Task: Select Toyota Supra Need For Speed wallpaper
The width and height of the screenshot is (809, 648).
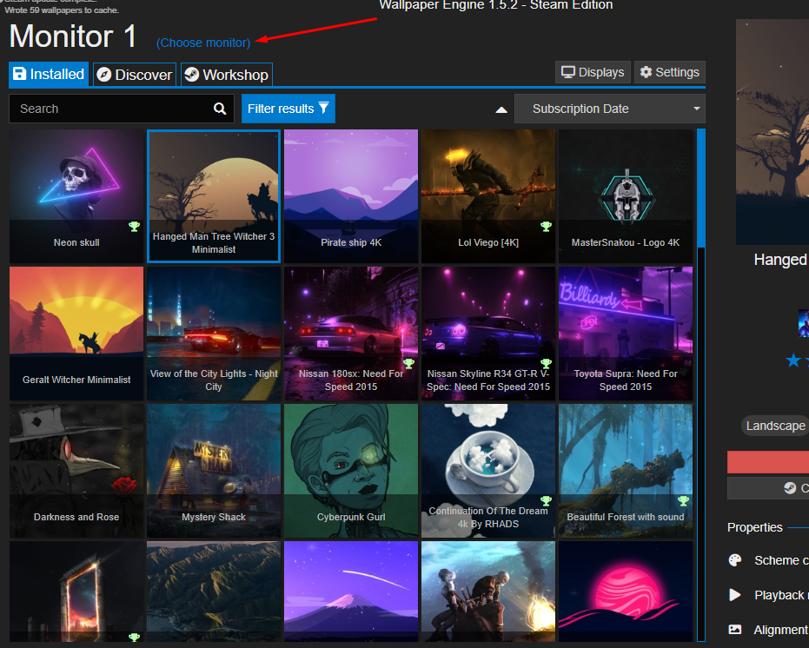Action: coord(626,334)
